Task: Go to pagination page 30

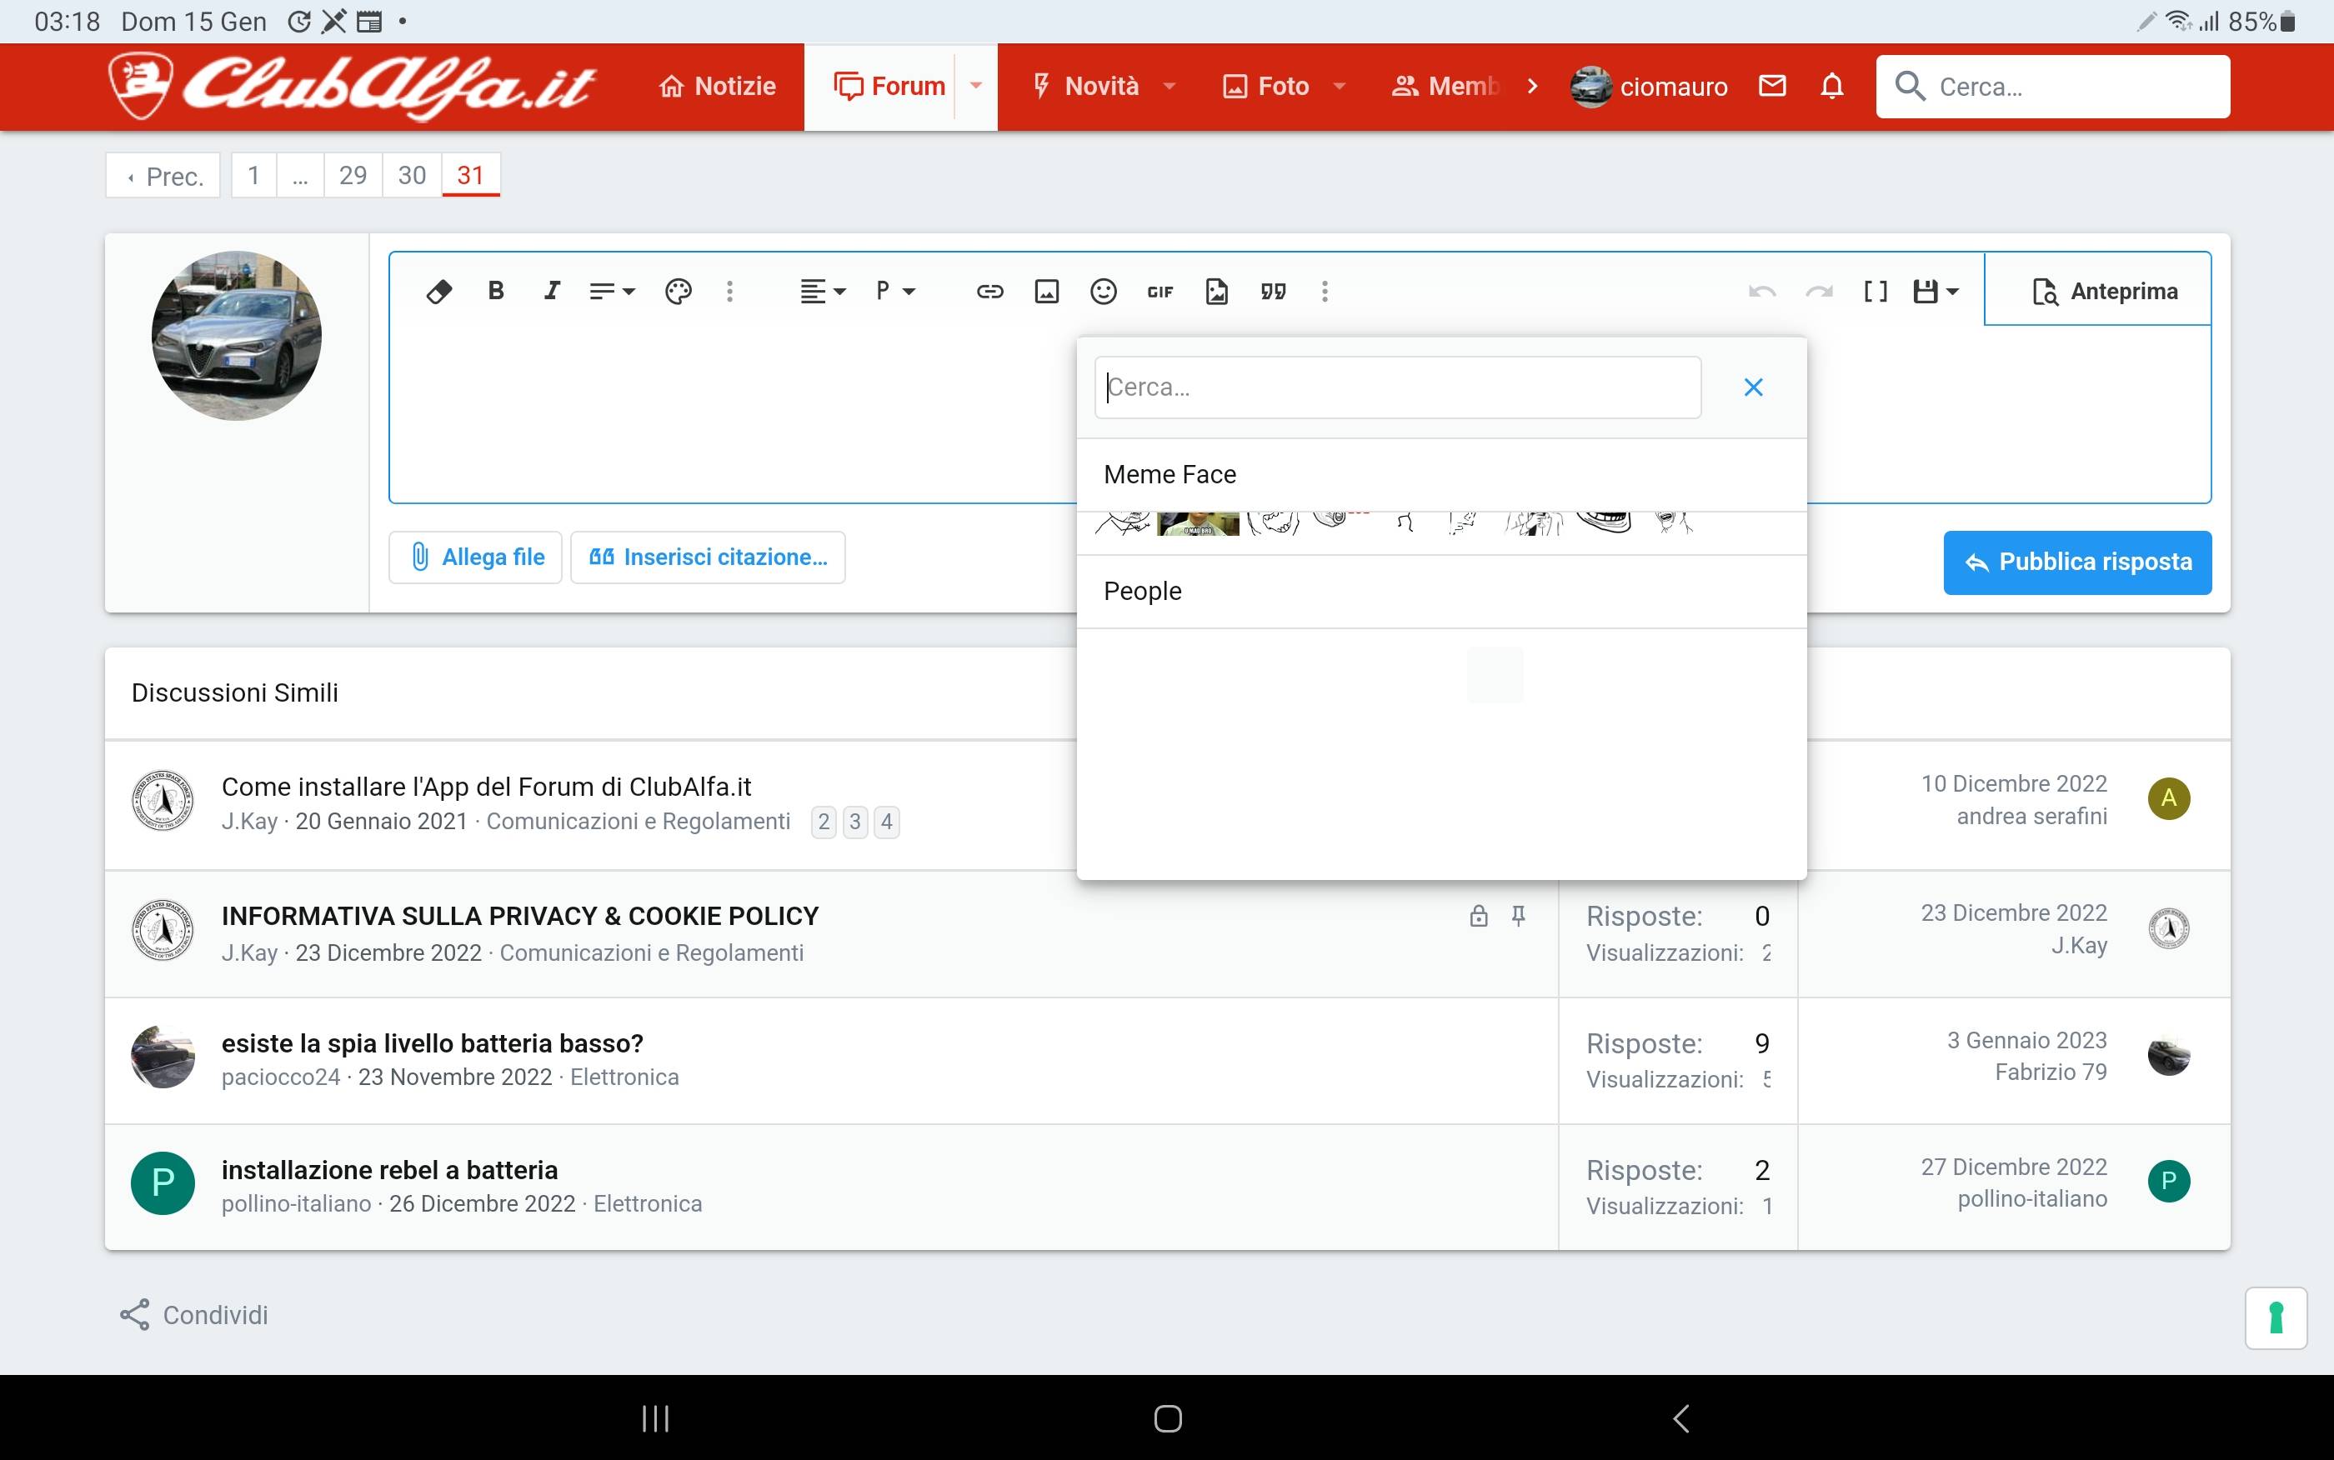Action: coord(412,175)
